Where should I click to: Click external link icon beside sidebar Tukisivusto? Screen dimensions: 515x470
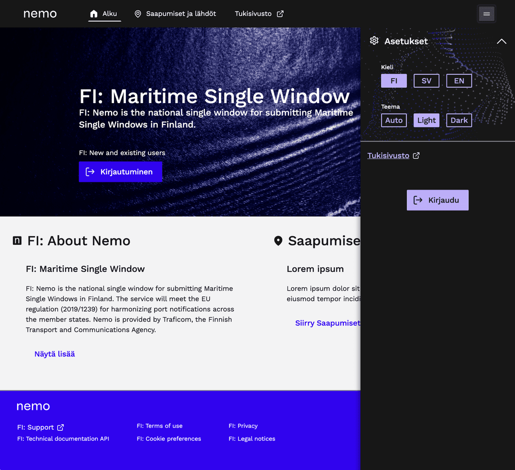coord(416,156)
